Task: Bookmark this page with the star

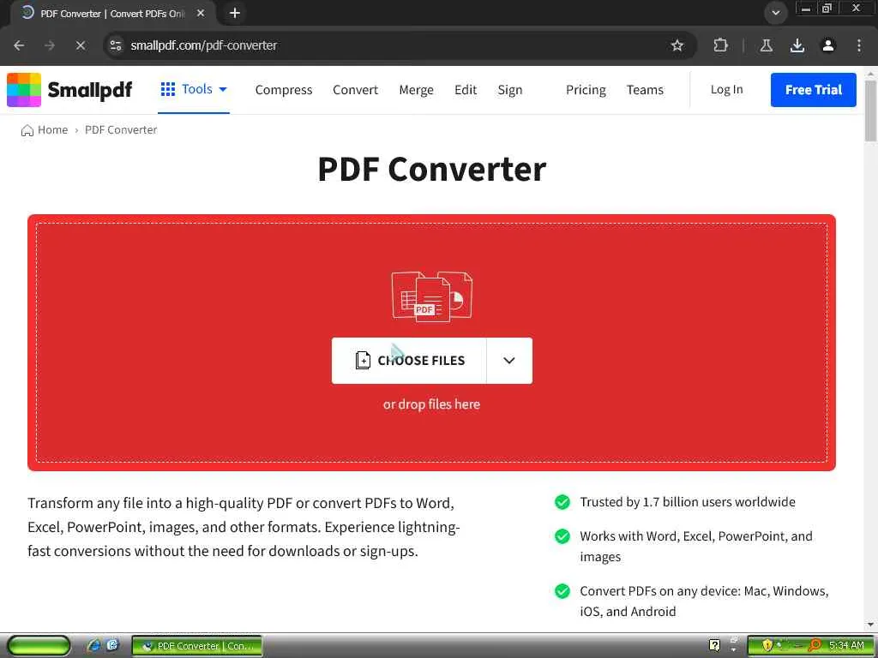Action: [x=677, y=45]
